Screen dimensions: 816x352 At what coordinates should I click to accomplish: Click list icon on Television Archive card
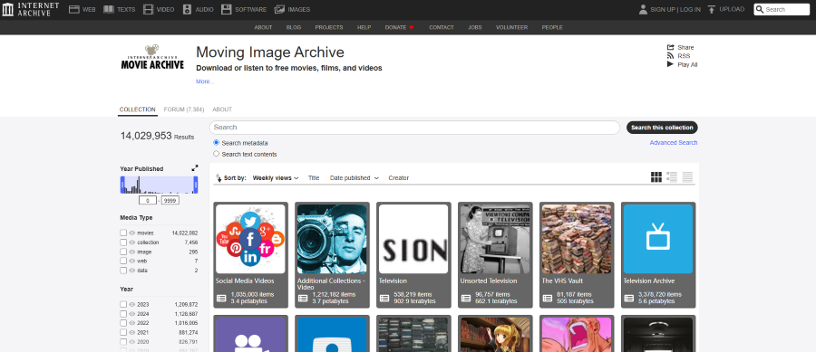[629, 298]
